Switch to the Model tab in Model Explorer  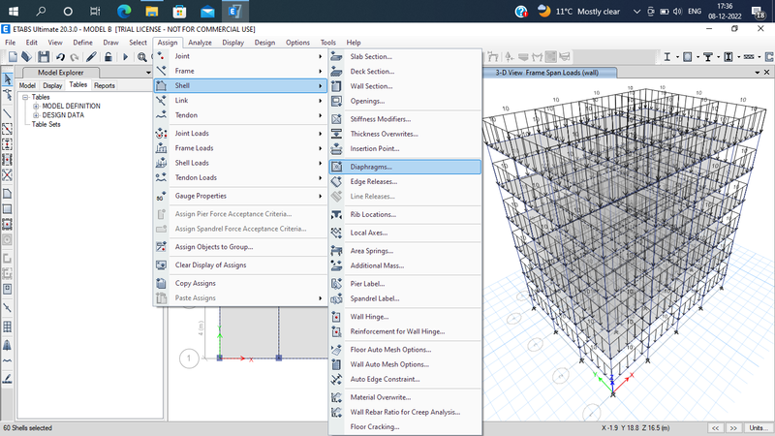click(27, 85)
